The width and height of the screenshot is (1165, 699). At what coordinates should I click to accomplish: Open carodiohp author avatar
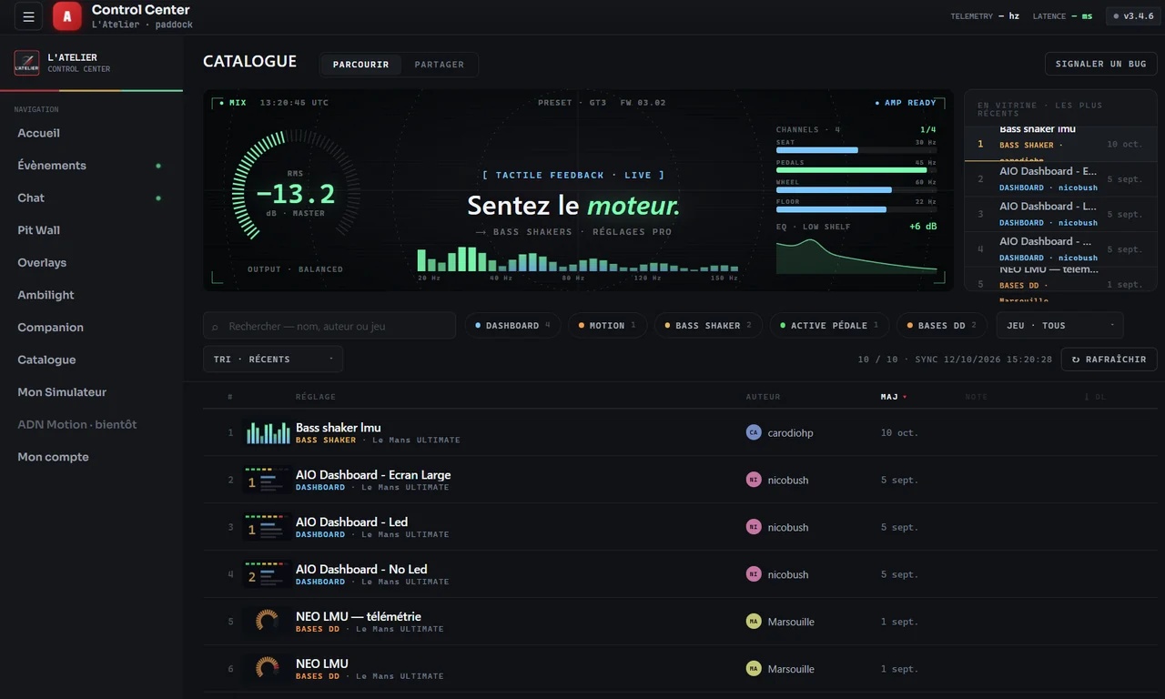coord(753,432)
